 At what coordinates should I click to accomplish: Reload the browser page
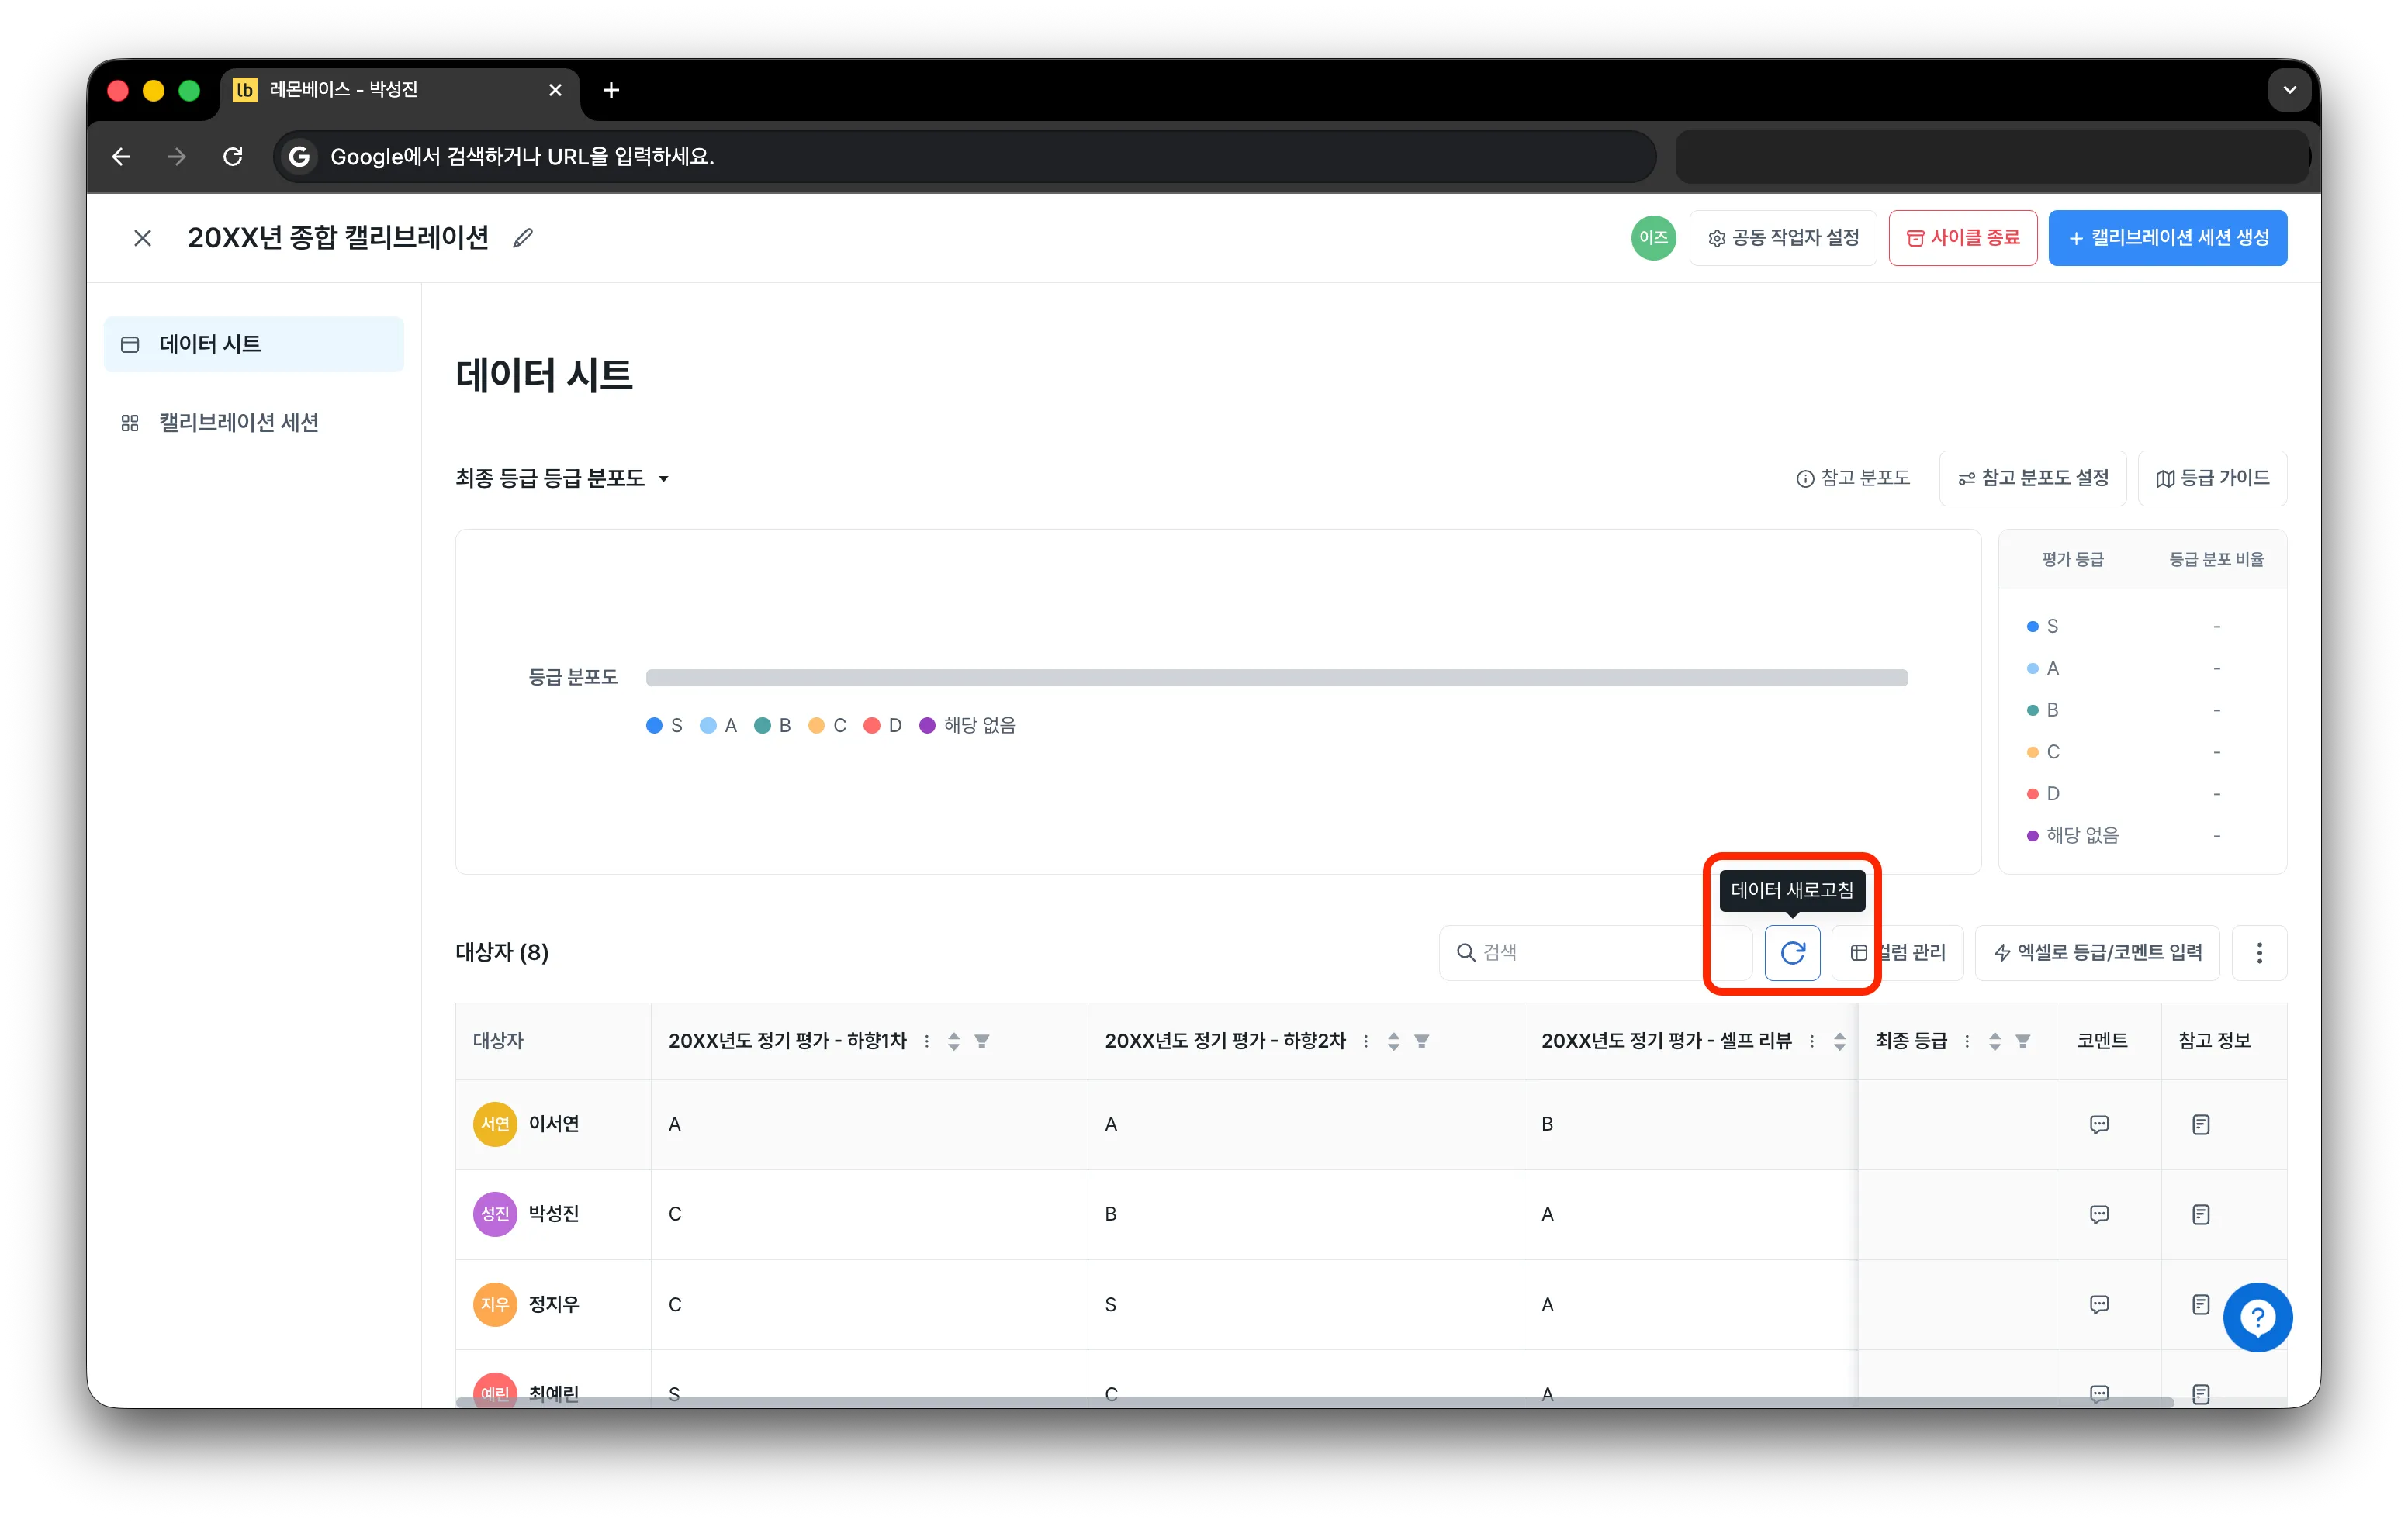[233, 157]
